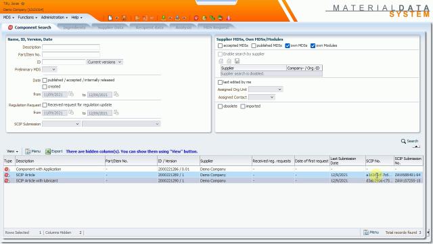Click the pink flask toolbar icon

[229, 18]
